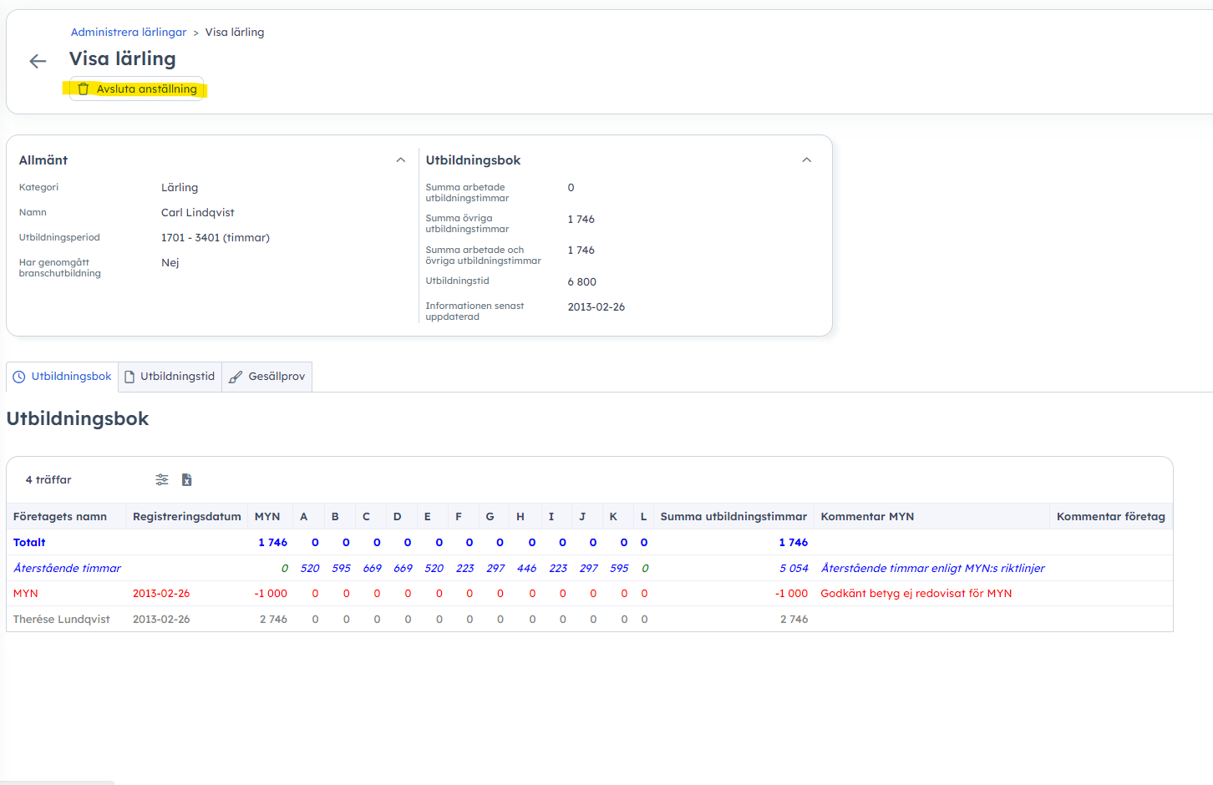Click the Återstående timmar row label
The image size is (1213, 785).
coord(67,569)
